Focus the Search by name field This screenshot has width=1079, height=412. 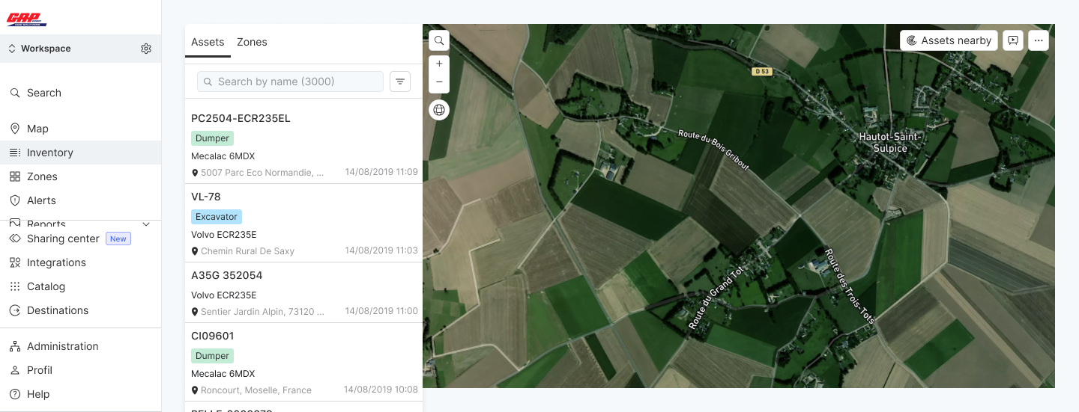tap(291, 82)
